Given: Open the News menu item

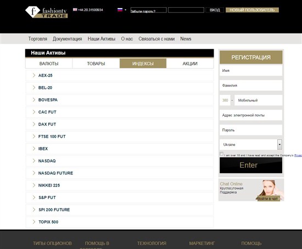Looking at the screenshot, I should point(186,39).
